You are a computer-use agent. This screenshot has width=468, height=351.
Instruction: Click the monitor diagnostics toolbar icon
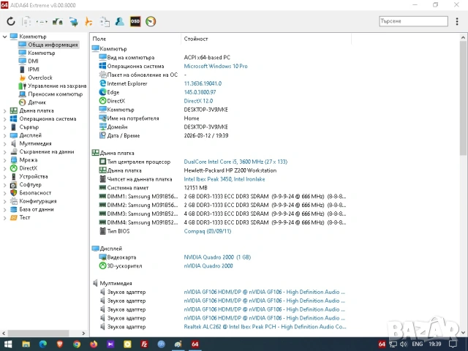73,21
